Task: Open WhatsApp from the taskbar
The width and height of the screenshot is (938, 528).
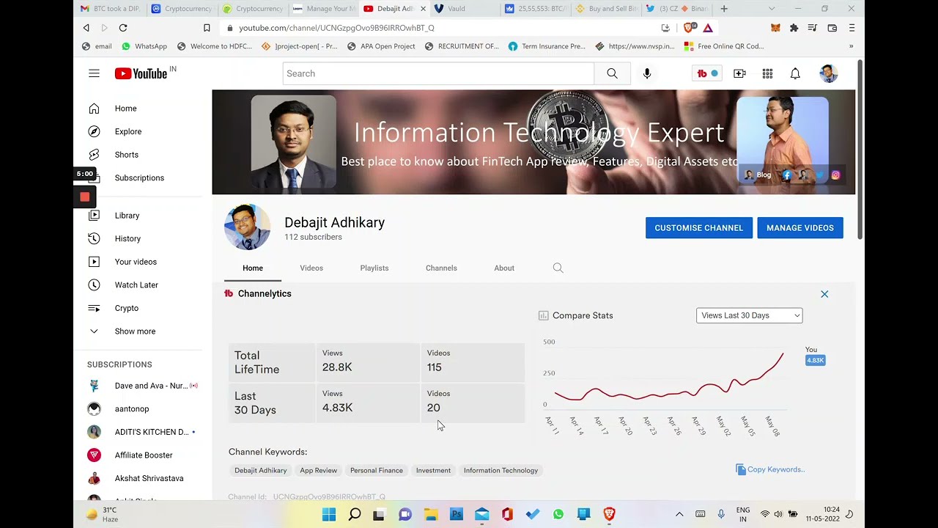Action: 558,514
